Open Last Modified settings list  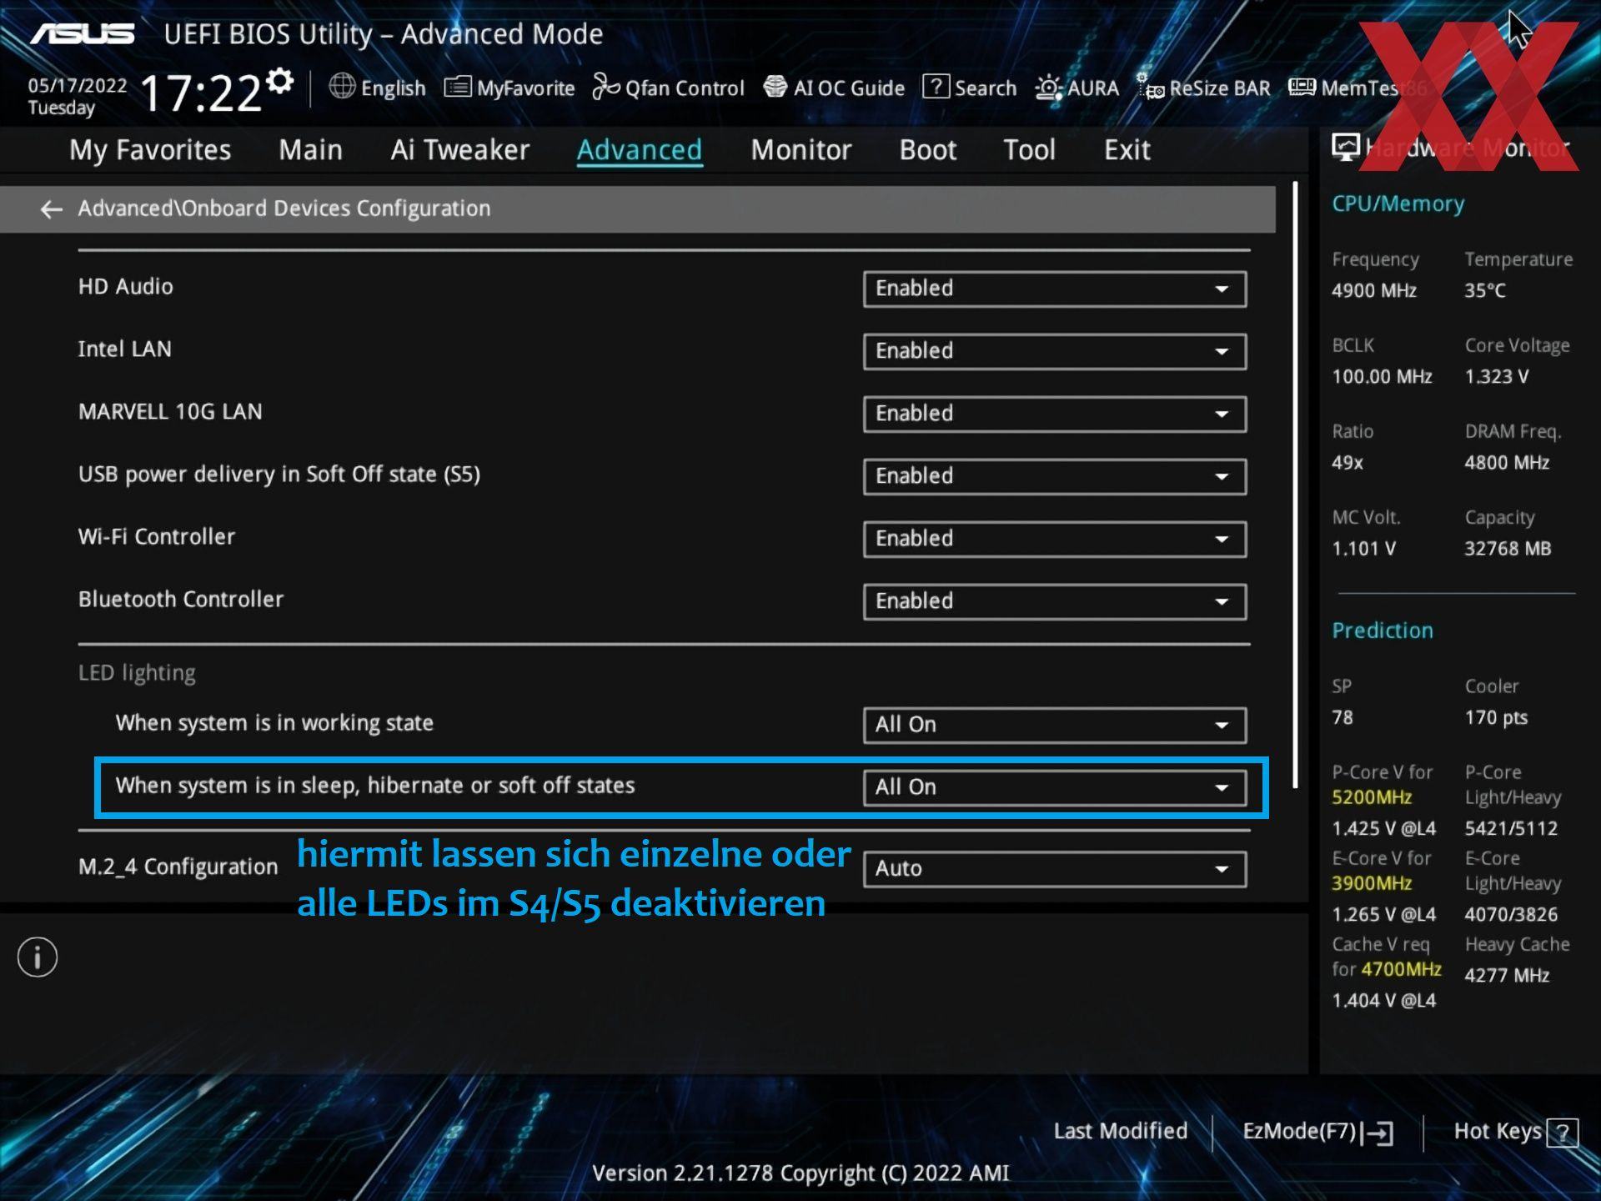tap(1120, 1132)
